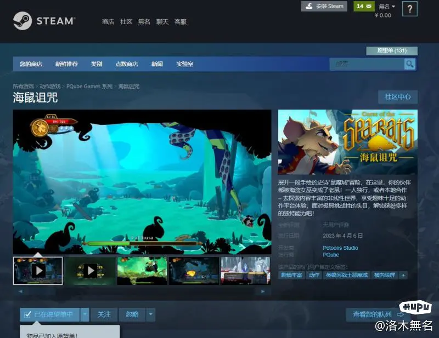Click the 类银河战士恶魔城 tag
The height and width of the screenshot is (338, 439).
click(x=347, y=275)
